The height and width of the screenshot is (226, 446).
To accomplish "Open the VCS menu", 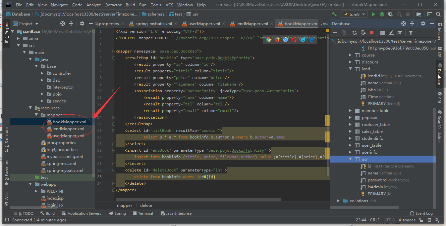I will [169, 5].
